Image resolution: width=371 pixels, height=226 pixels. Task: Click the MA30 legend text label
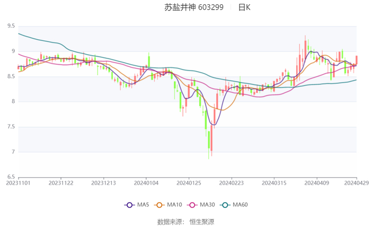click(207, 205)
